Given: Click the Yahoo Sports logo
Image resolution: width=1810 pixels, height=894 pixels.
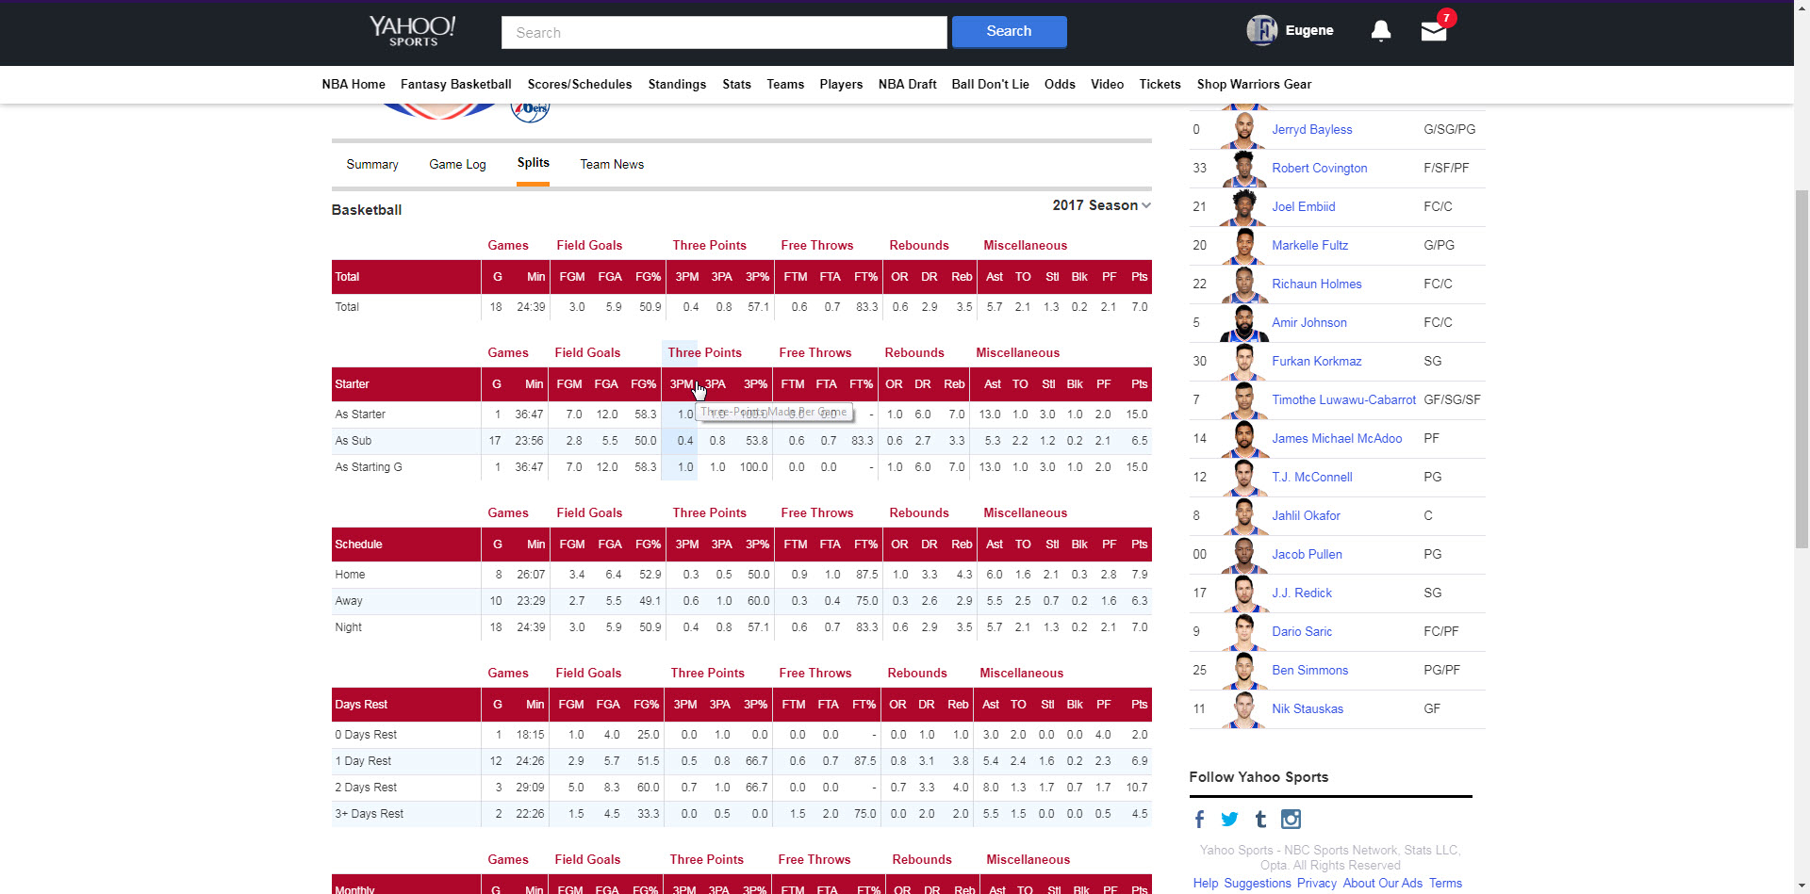Looking at the screenshot, I should [x=412, y=31].
